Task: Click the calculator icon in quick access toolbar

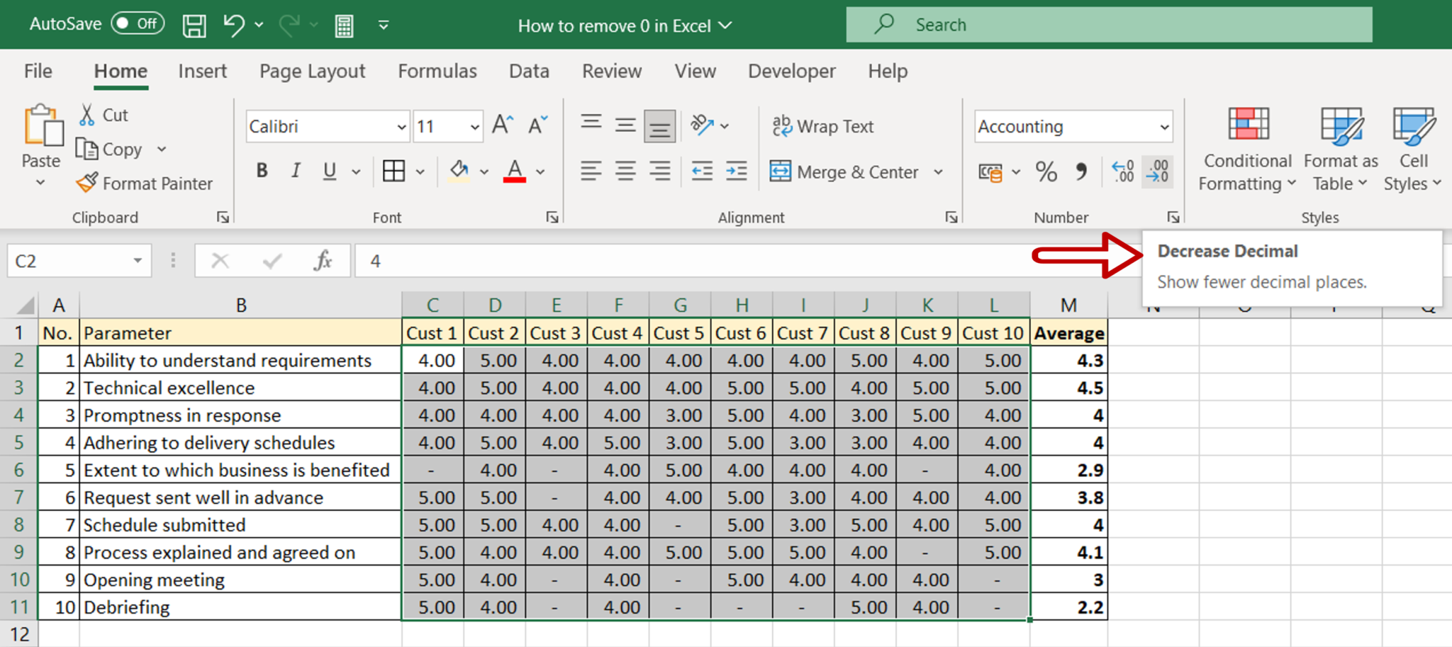Action: click(x=345, y=26)
